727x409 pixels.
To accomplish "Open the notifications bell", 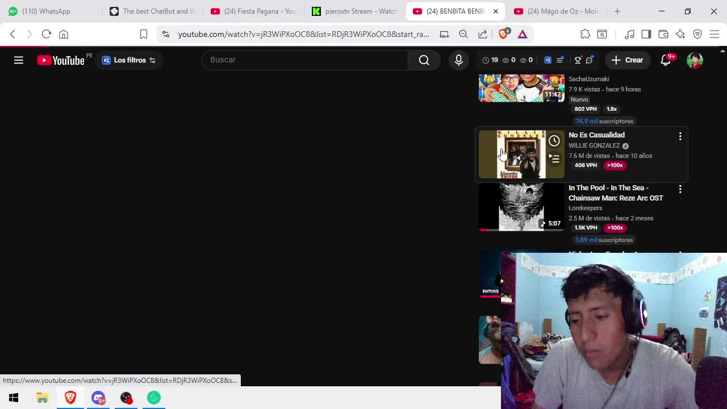I will 666,60.
